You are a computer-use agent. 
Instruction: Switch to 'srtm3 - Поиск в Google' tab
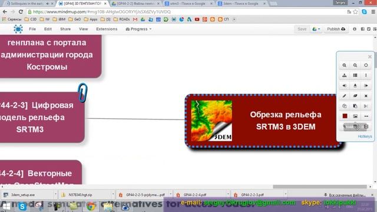[x=188, y=4]
